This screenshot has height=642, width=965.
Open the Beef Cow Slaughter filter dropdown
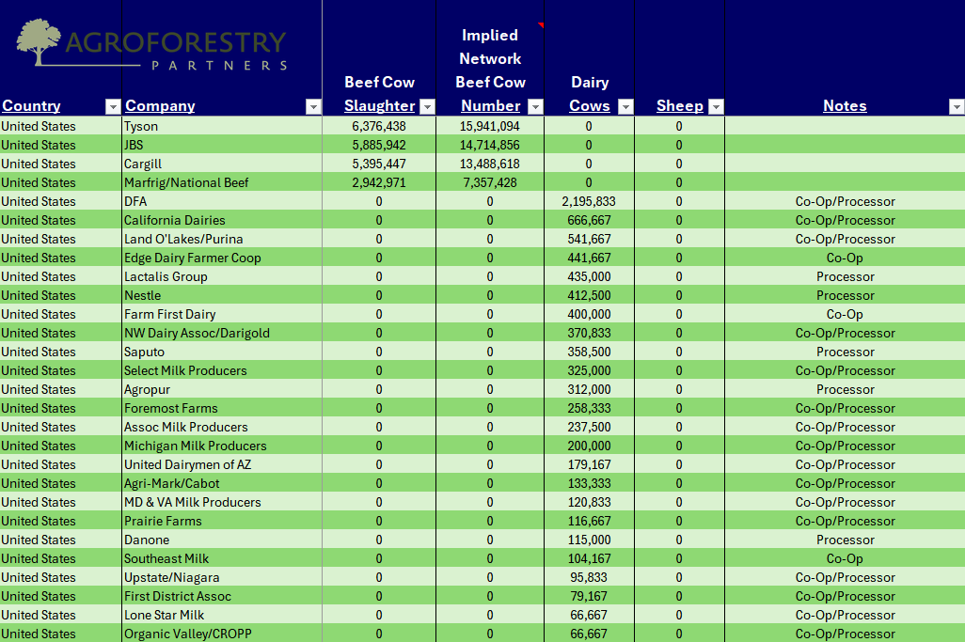click(427, 107)
